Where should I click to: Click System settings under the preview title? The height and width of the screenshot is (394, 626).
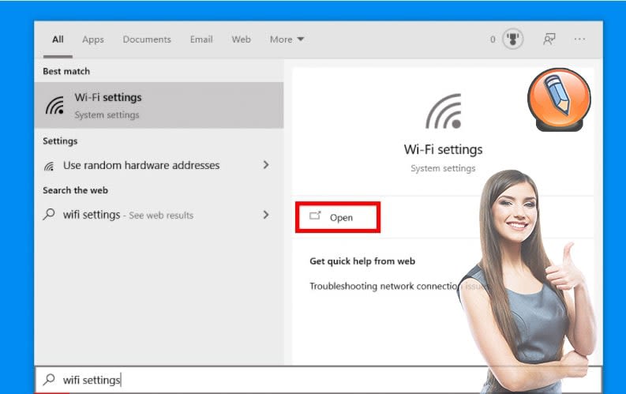[x=443, y=168]
